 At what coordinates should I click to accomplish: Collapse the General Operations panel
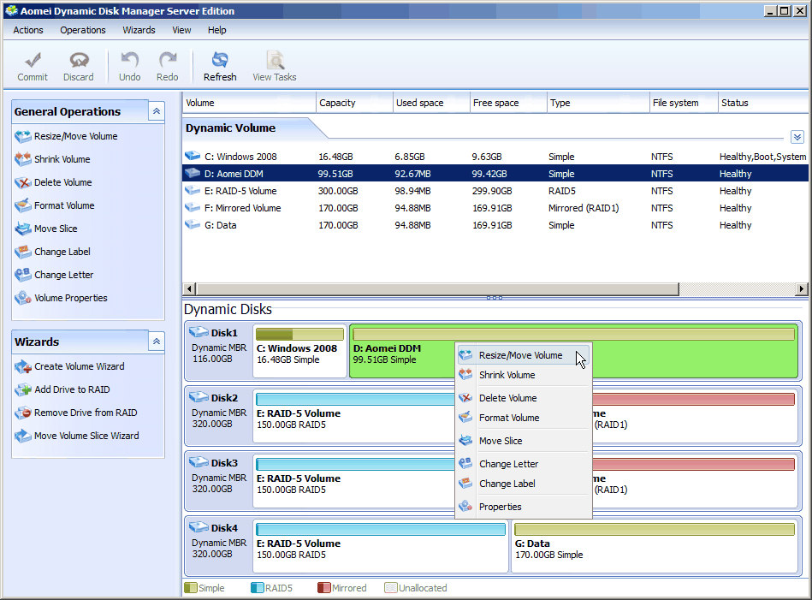pos(156,111)
